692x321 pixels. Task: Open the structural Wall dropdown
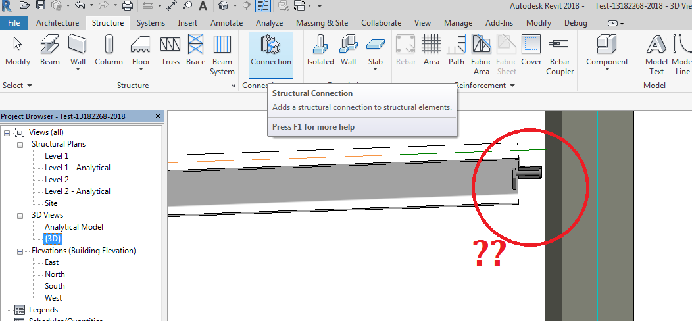(78, 70)
